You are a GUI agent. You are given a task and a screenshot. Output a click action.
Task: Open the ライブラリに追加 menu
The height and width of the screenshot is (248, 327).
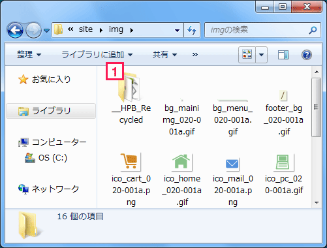coord(97,55)
